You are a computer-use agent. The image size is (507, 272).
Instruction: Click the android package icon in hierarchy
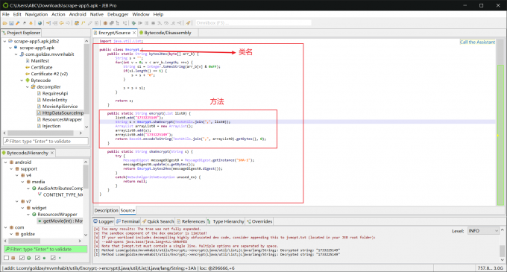[11, 162]
